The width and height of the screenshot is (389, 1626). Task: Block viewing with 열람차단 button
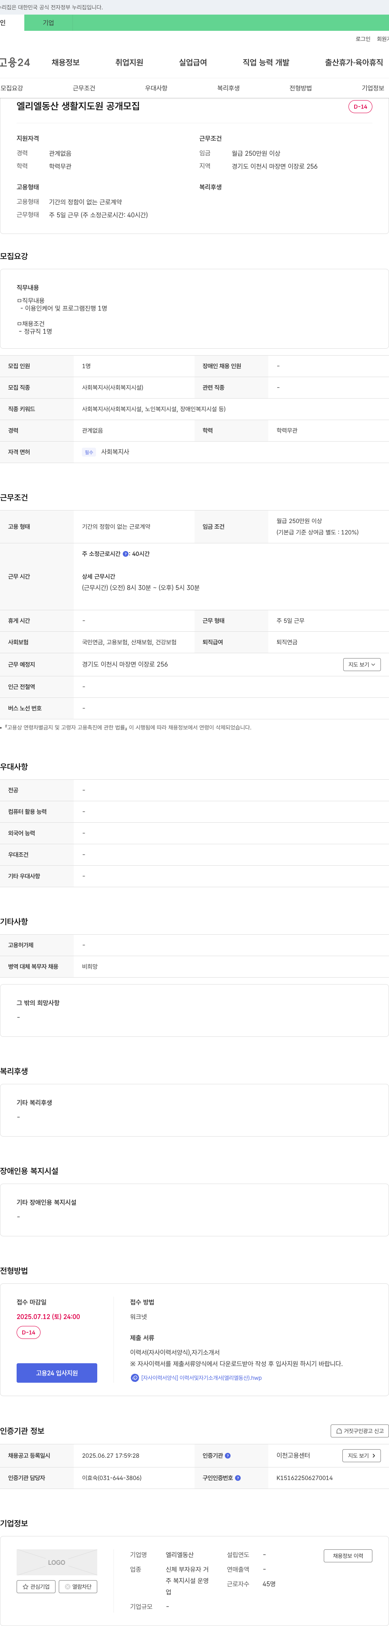78,1586
